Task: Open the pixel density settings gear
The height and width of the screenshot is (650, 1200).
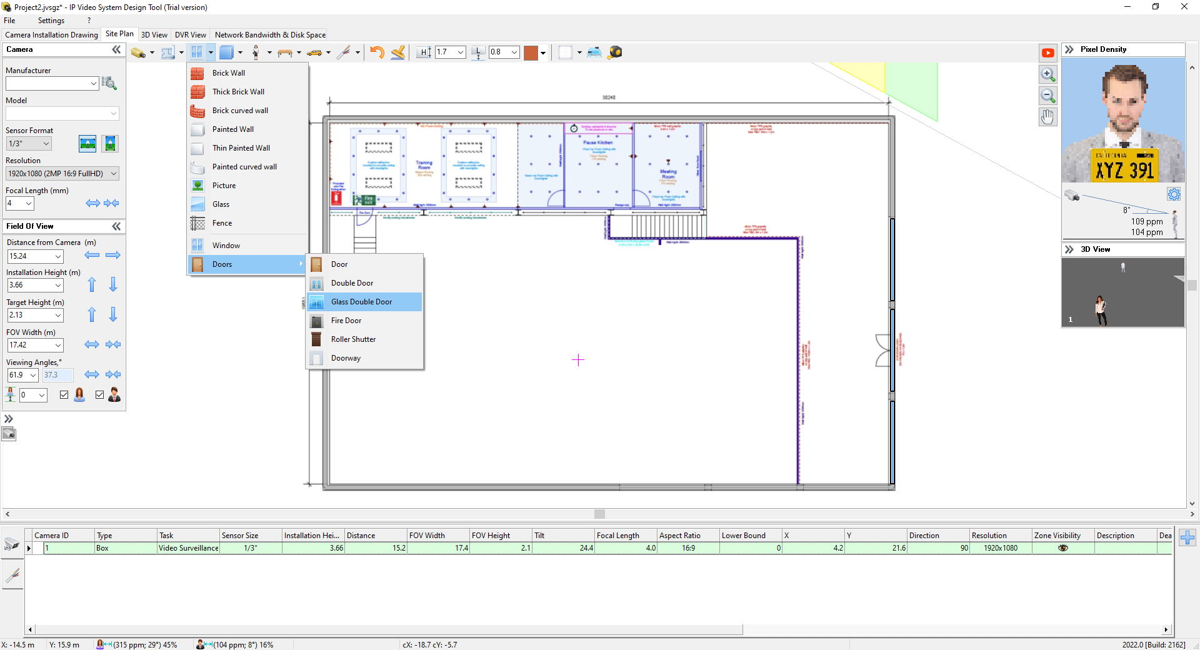Action: point(1174,194)
